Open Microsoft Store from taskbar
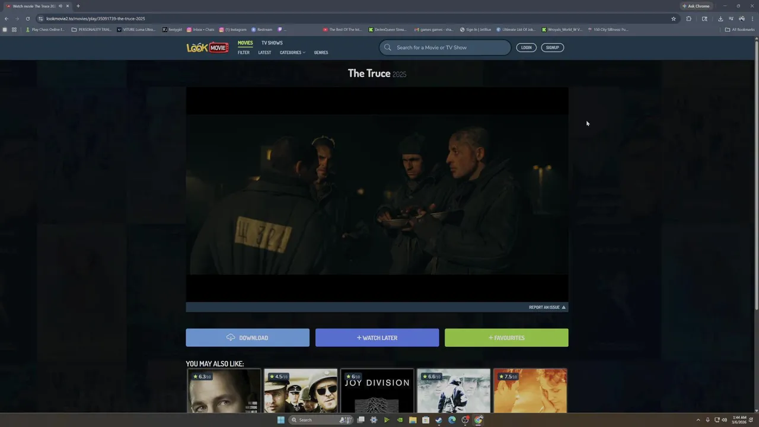This screenshot has height=427, width=759. click(x=426, y=420)
